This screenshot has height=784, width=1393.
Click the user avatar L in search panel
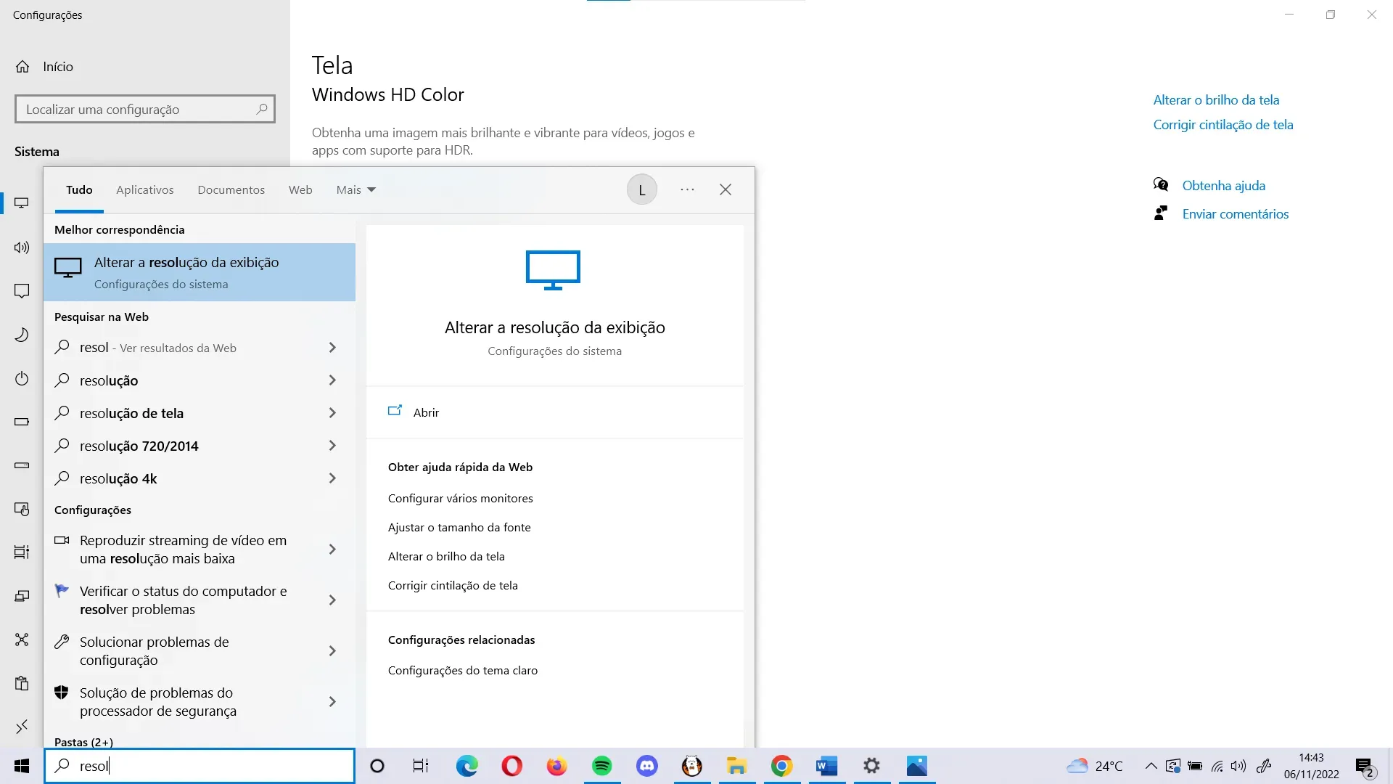[x=642, y=190]
